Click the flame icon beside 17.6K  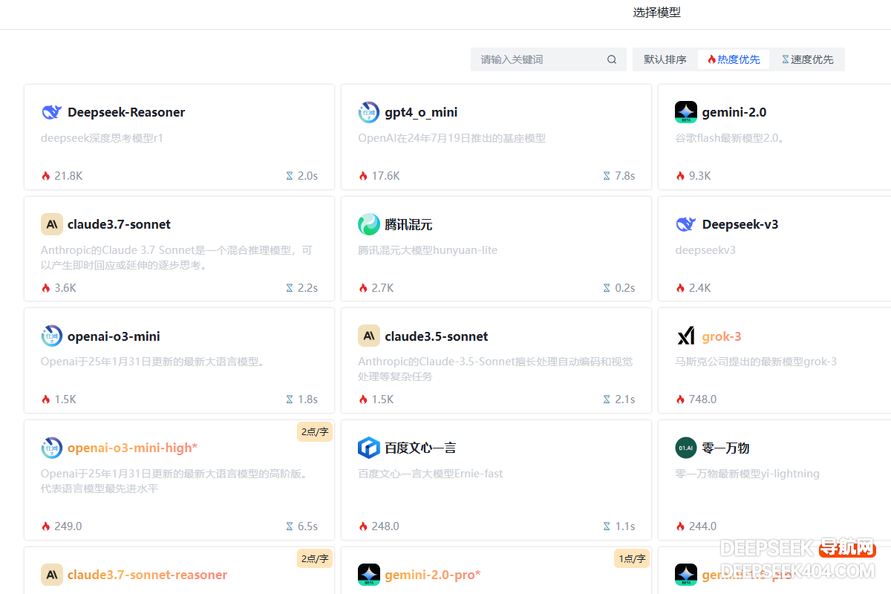[363, 176]
